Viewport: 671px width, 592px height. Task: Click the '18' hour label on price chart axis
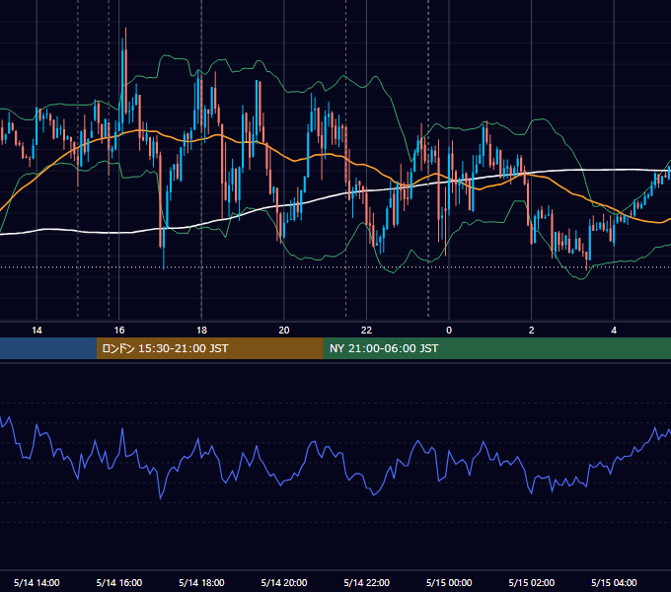pos(201,331)
